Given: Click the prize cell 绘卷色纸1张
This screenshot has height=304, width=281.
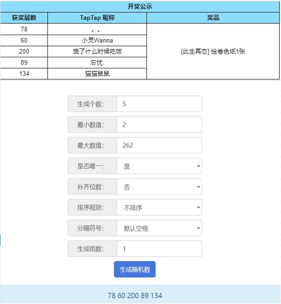Looking at the screenshot, I should [x=213, y=51].
